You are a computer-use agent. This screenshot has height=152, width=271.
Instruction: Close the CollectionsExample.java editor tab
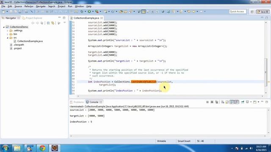[102, 18]
